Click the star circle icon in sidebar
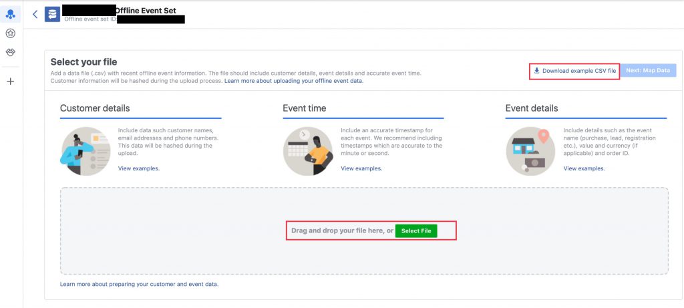684x308 pixels. (x=10, y=33)
